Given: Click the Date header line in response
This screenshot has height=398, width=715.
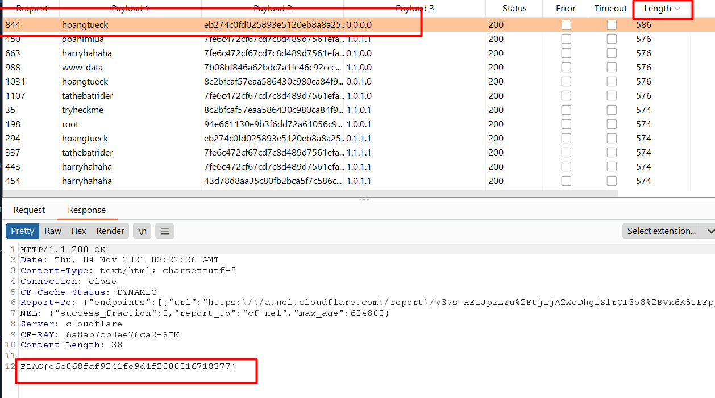Looking at the screenshot, I should click(x=120, y=260).
